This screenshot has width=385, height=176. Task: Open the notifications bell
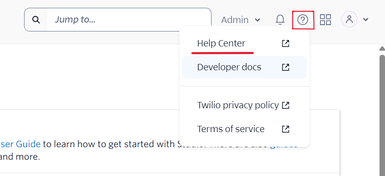[280, 20]
